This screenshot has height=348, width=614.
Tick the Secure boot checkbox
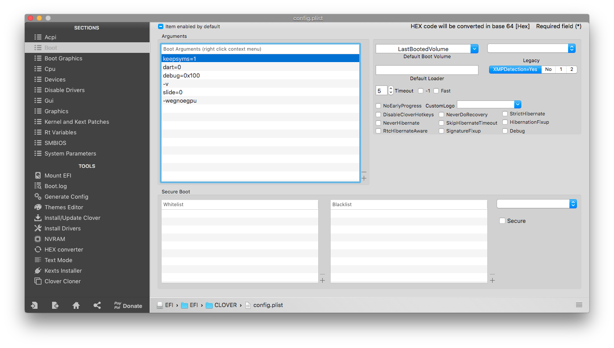(502, 221)
